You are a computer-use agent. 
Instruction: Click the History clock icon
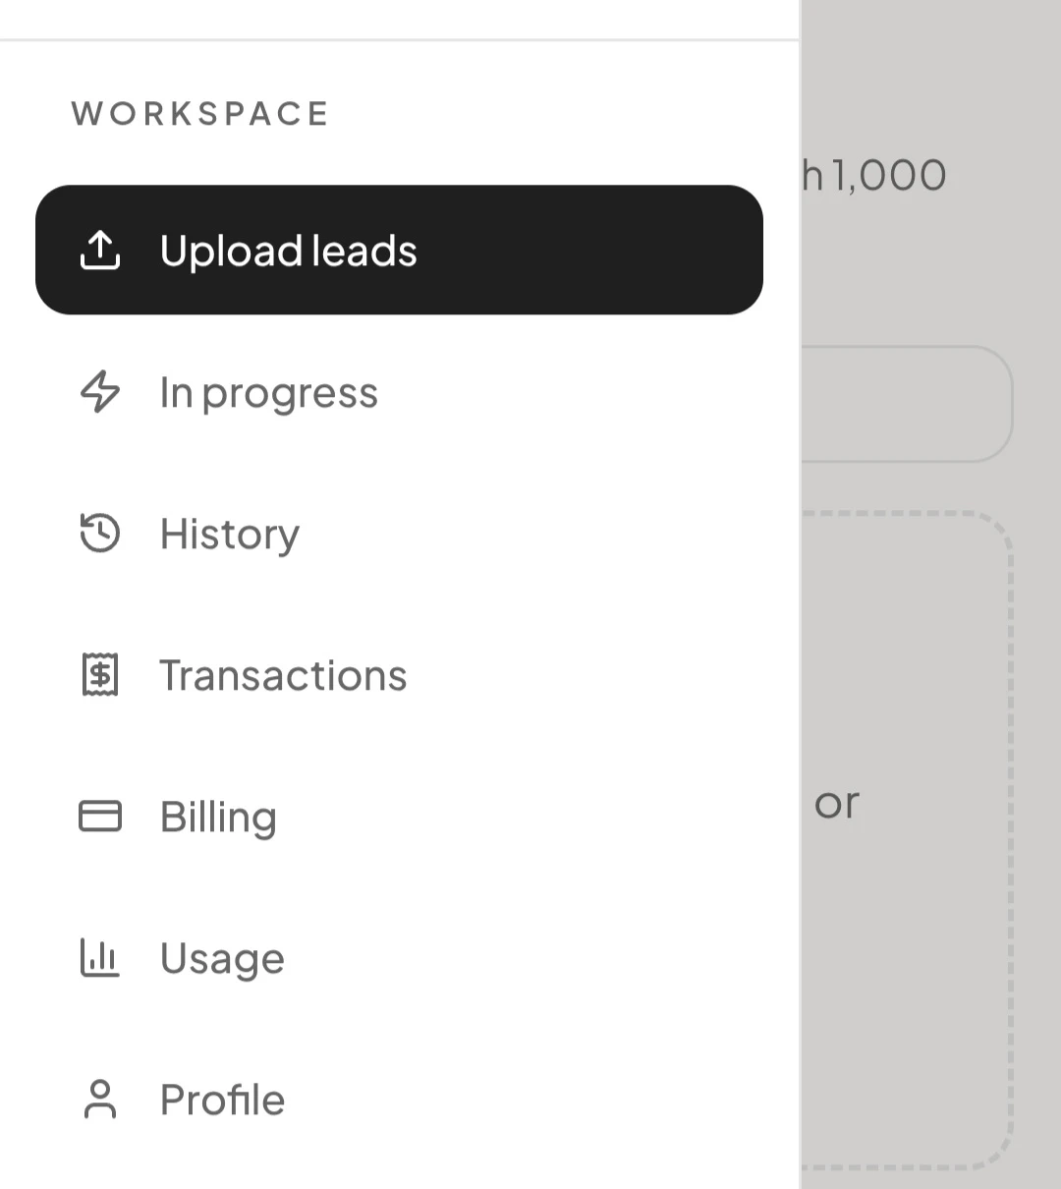[99, 534]
